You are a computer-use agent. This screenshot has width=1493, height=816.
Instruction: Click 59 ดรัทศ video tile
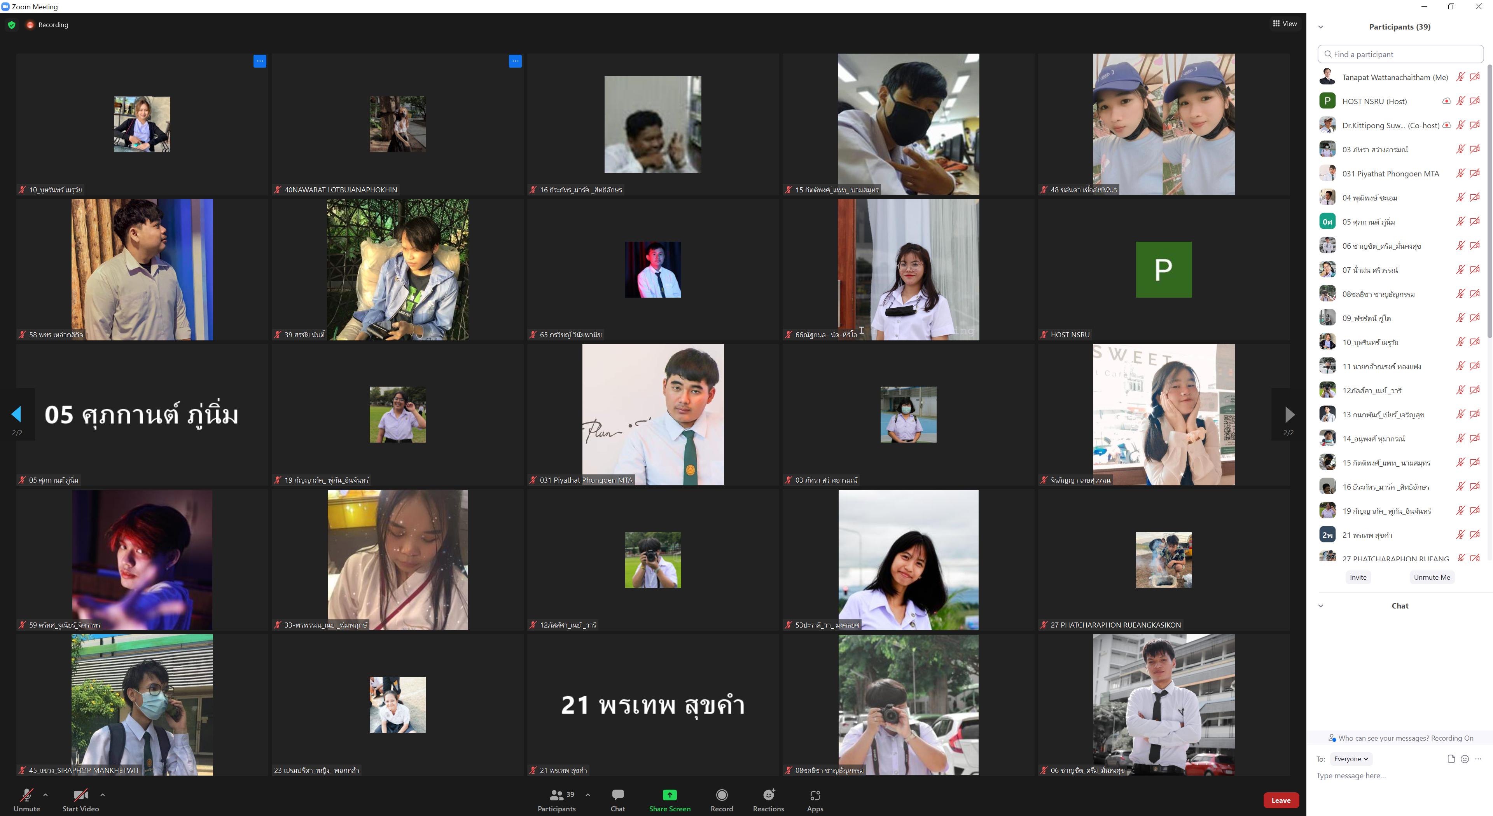(x=142, y=560)
